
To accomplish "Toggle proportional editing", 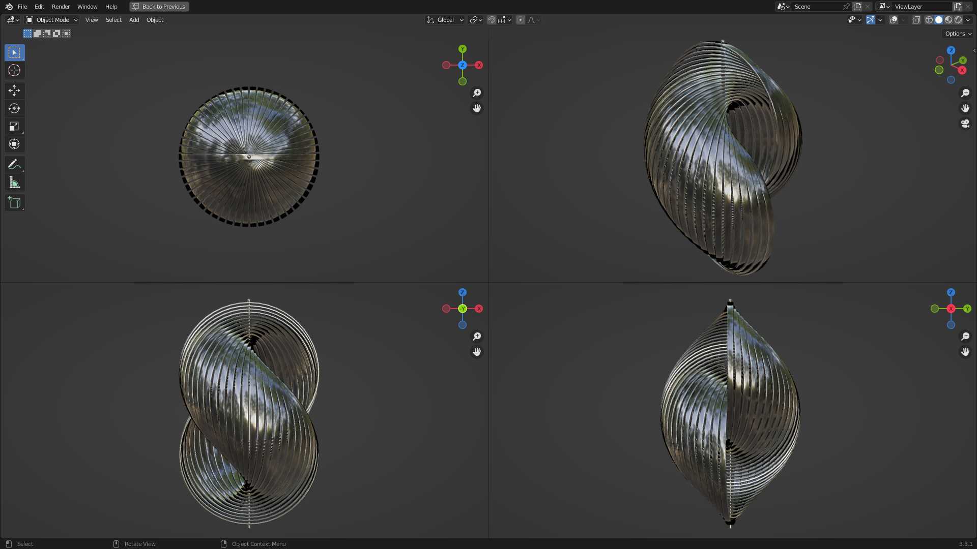I will click(521, 20).
